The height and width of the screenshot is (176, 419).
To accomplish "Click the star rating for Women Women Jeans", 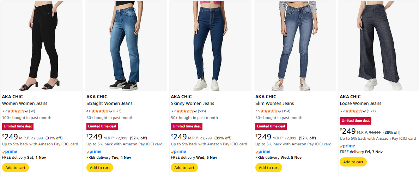I will coord(16,111).
